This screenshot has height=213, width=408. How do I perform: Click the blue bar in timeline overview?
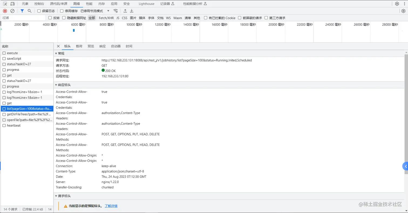click(74, 30)
